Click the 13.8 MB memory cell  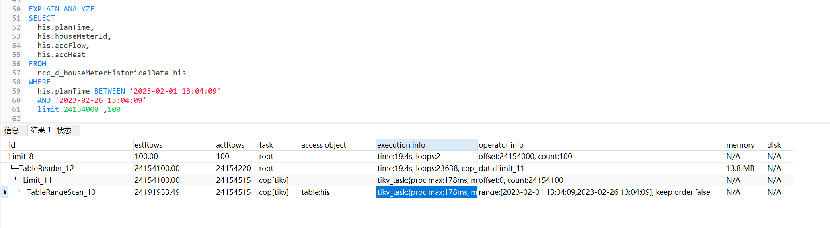(740, 169)
